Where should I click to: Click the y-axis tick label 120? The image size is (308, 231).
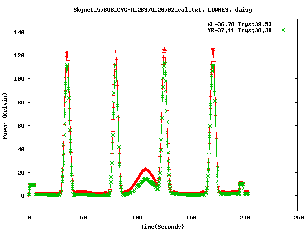click(19, 55)
